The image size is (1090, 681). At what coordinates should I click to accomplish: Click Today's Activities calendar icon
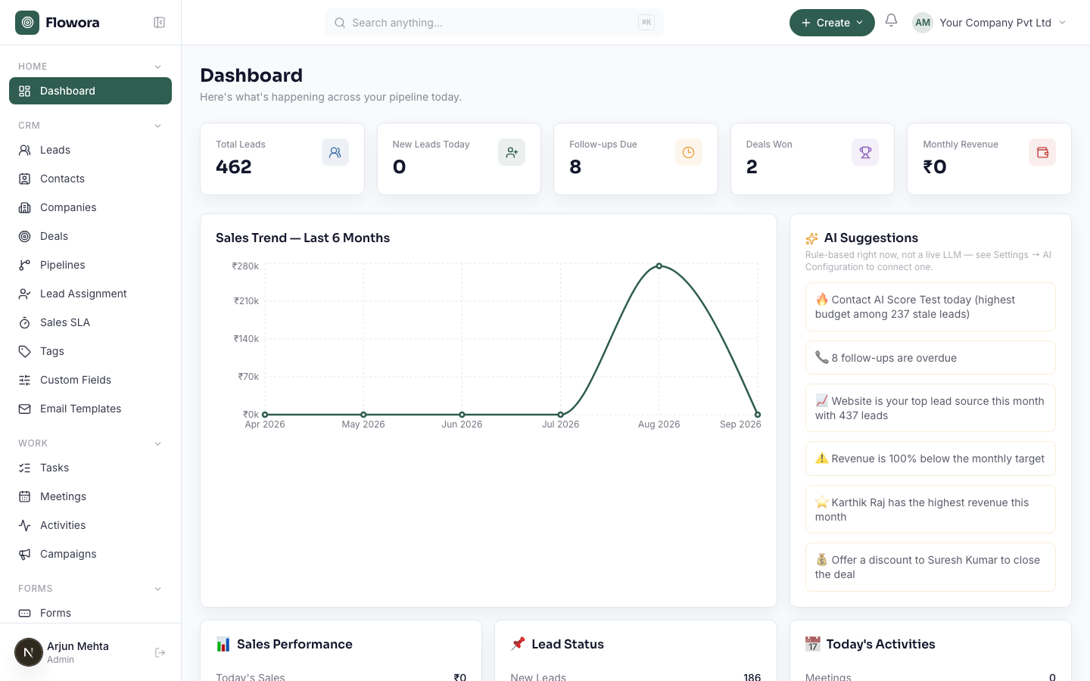[812, 644]
